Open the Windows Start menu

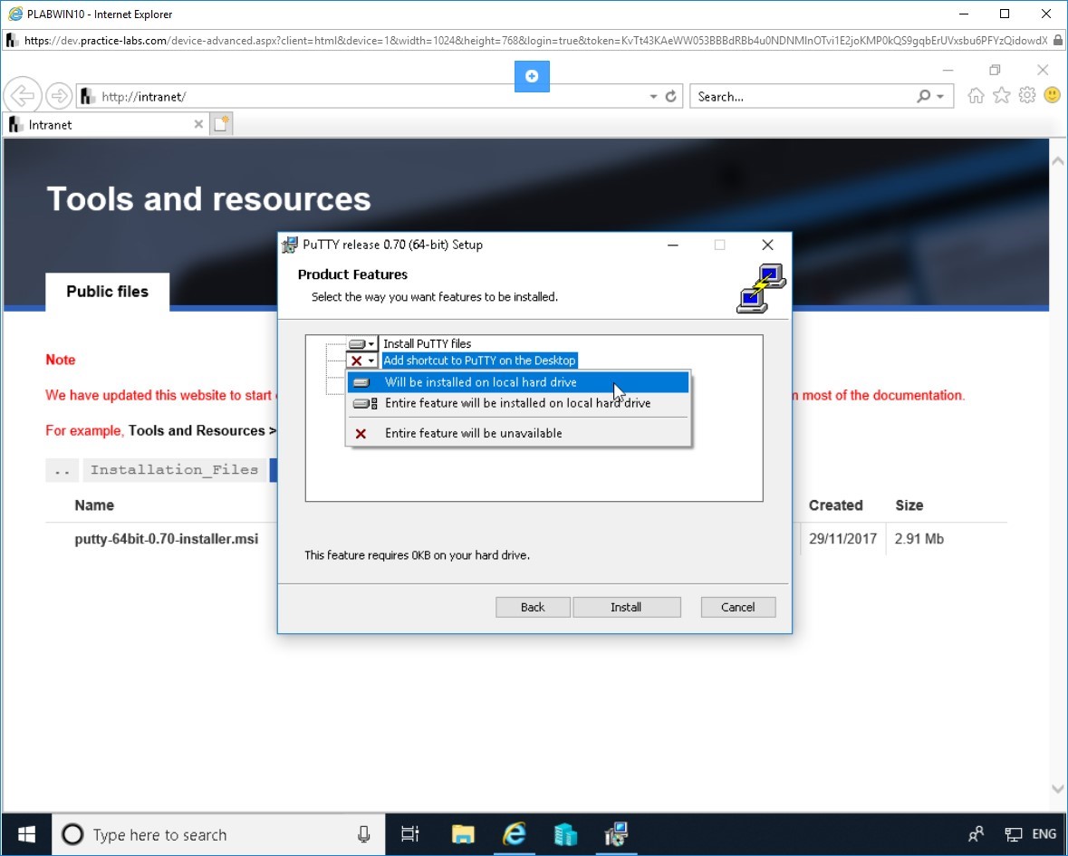click(x=26, y=834)
